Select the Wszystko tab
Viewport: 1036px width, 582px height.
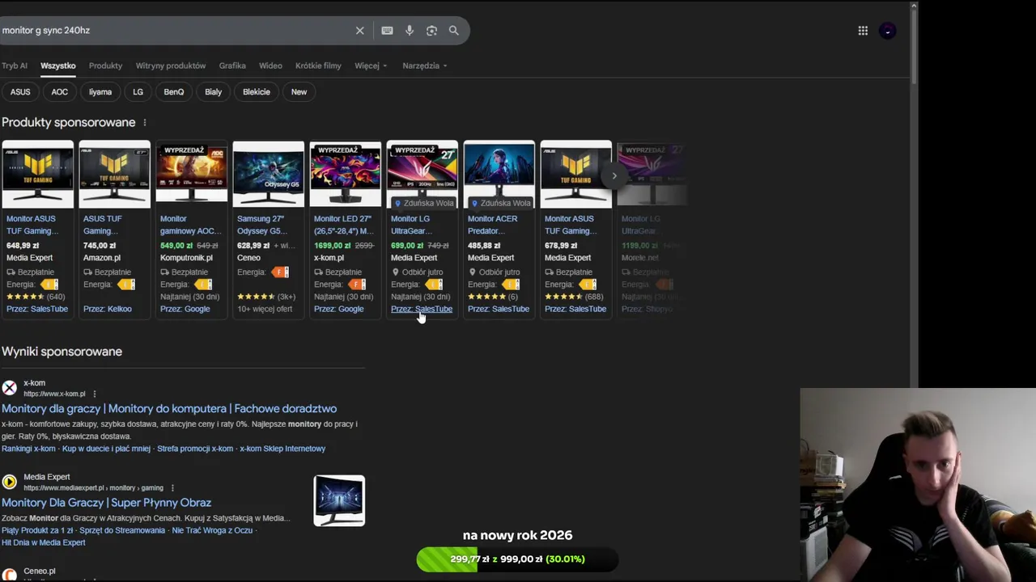click(x=58, y=65)
